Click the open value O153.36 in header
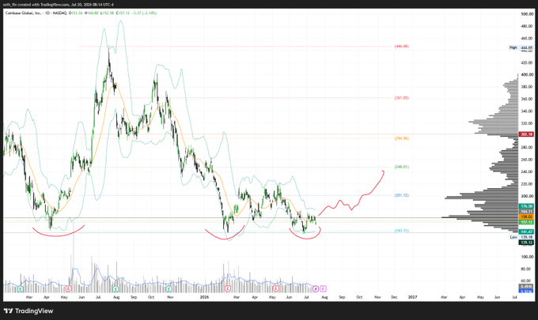Image resolution: width=538 pixels, height=320 pixels. (x=75, y=13)
